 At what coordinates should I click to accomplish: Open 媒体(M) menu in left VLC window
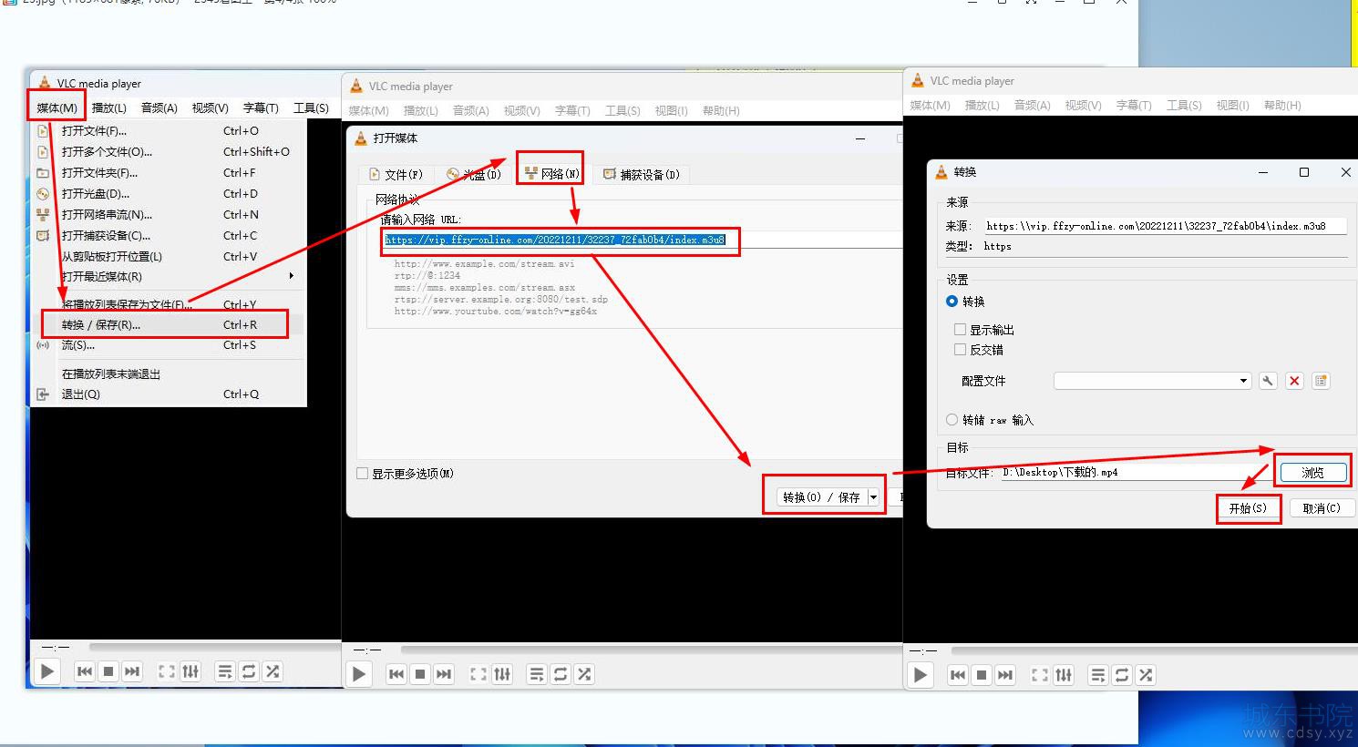57,107
